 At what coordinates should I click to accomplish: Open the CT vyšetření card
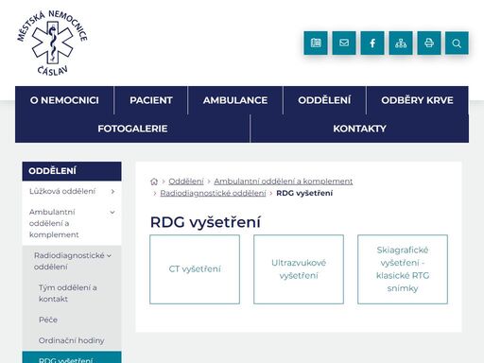click(x=195, y=269)
